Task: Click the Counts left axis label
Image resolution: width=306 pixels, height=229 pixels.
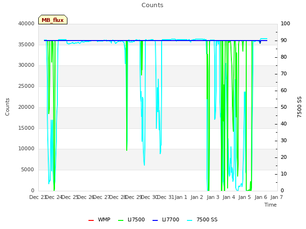Action: (x=7, y=107)
